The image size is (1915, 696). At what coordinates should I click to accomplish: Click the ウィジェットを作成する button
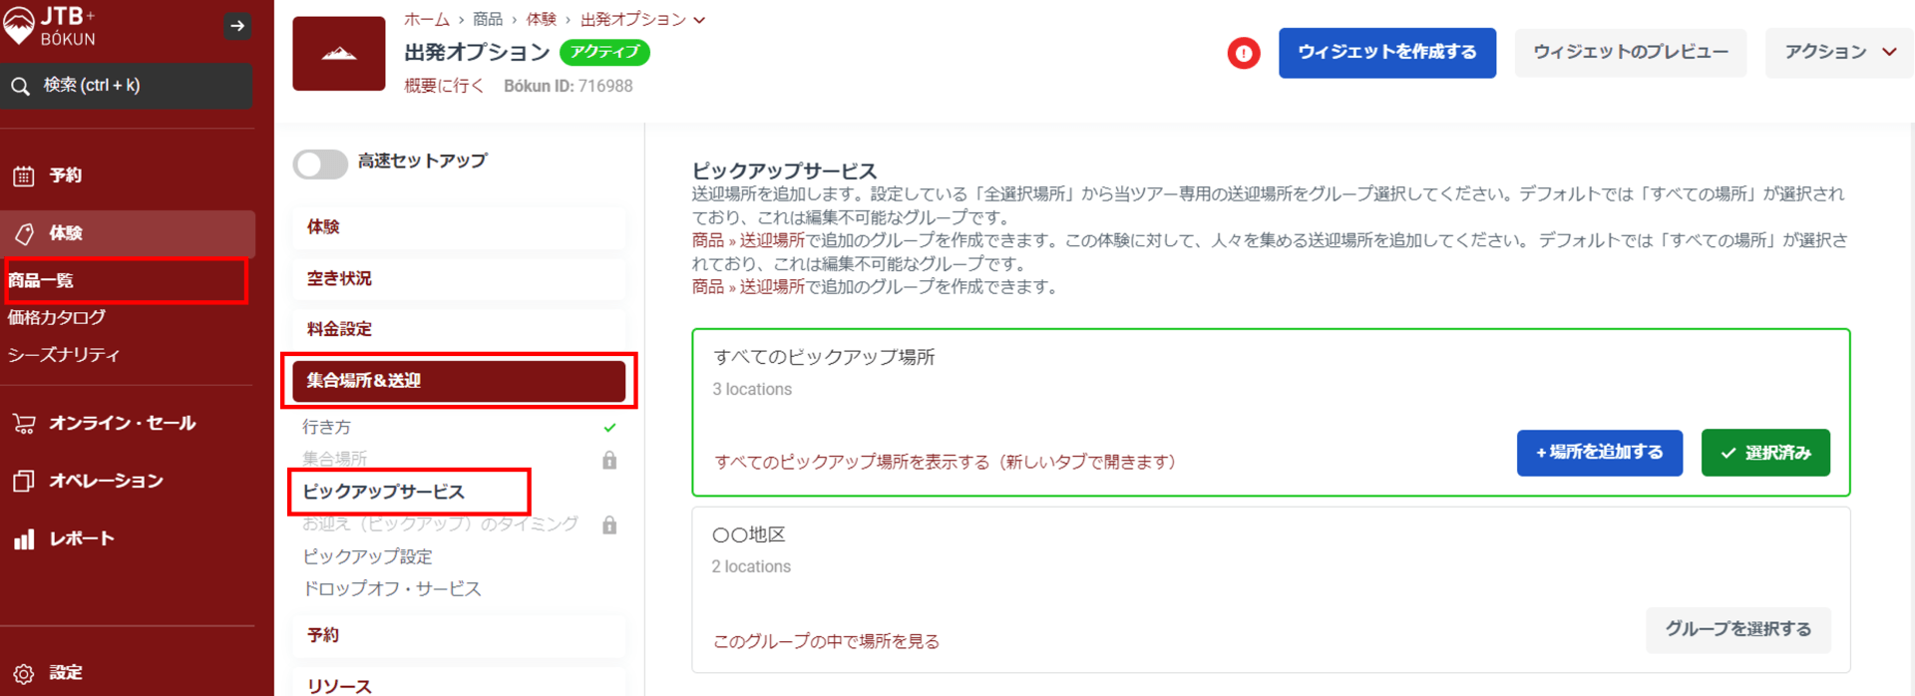(x=1386, y=52)
